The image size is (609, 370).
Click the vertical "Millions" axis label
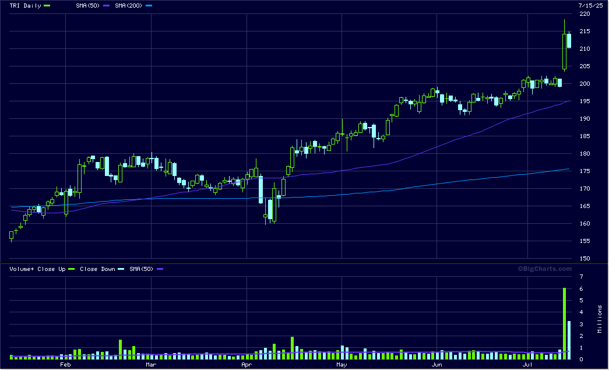pos(600,319)
